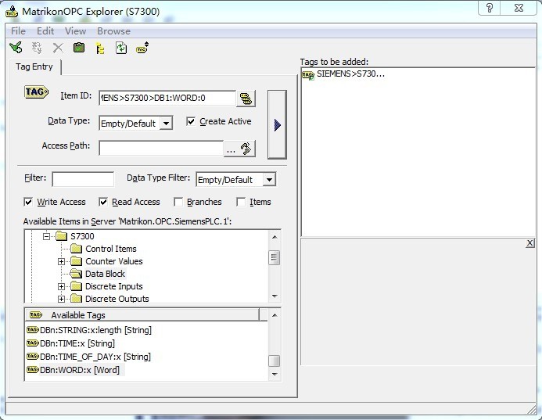Screen dimensions: 542x420
Task: Select the Tag Entry tab
Action: pos(34,66)
